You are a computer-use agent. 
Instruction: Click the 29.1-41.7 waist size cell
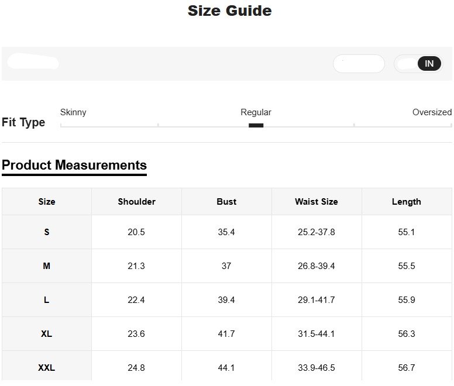[x=317, y=300]
